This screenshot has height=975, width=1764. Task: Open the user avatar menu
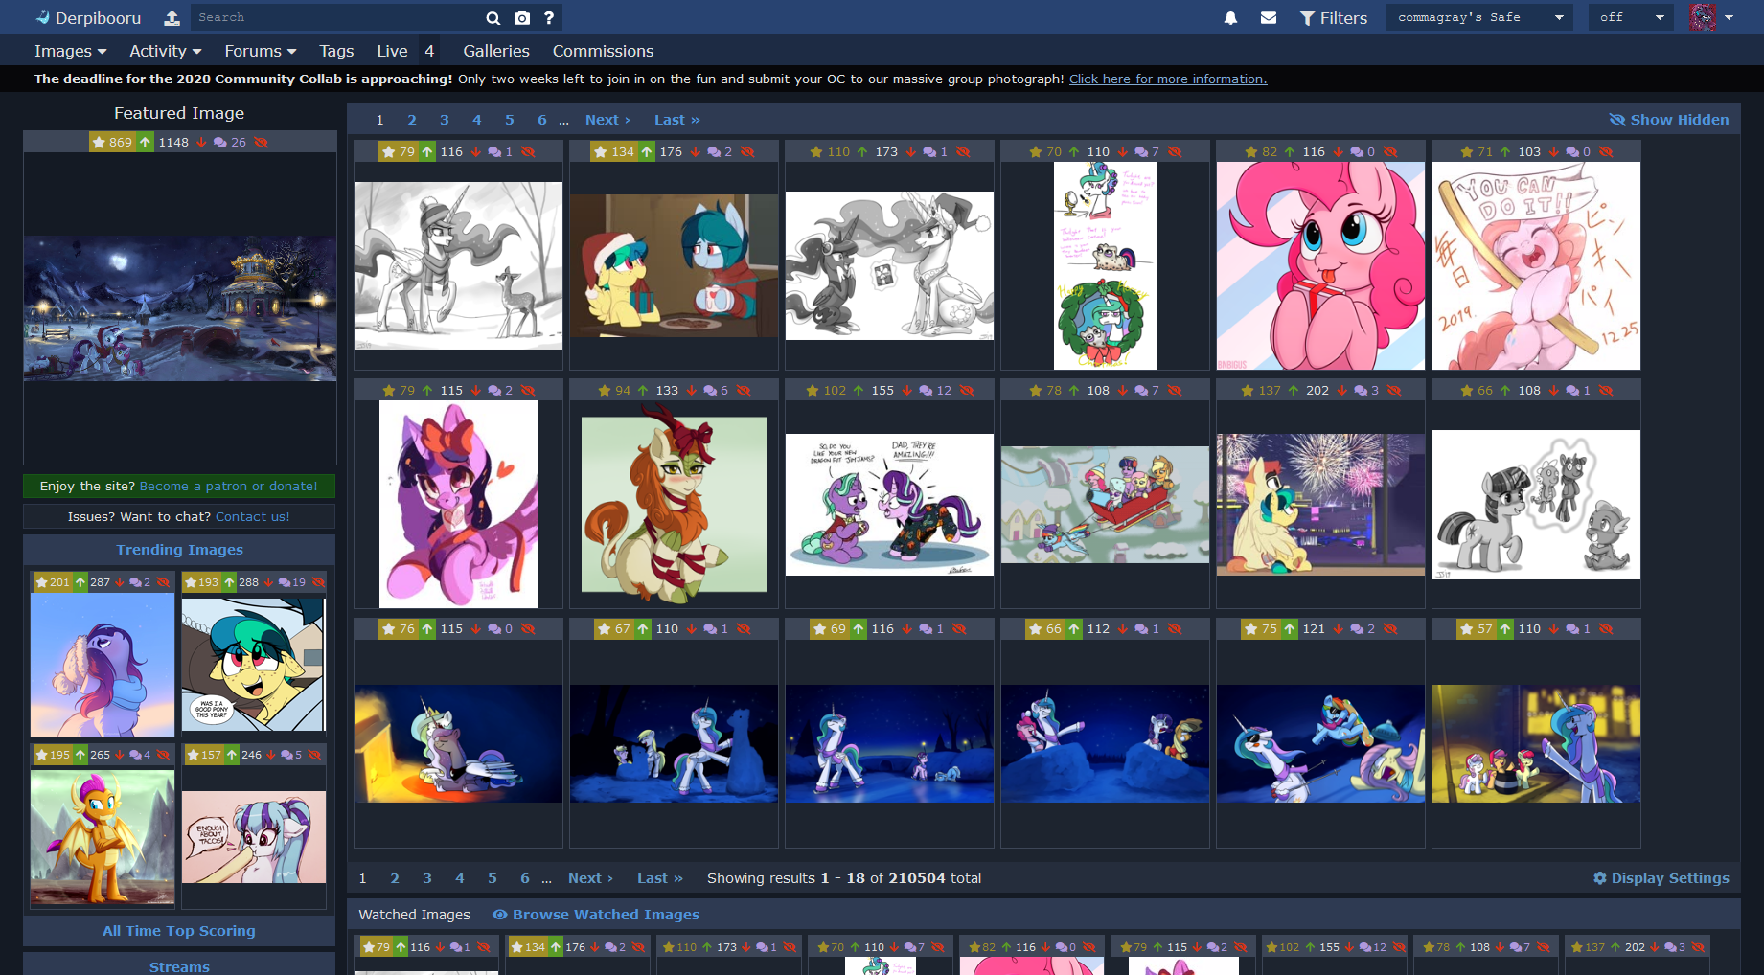coord(1711,17)
